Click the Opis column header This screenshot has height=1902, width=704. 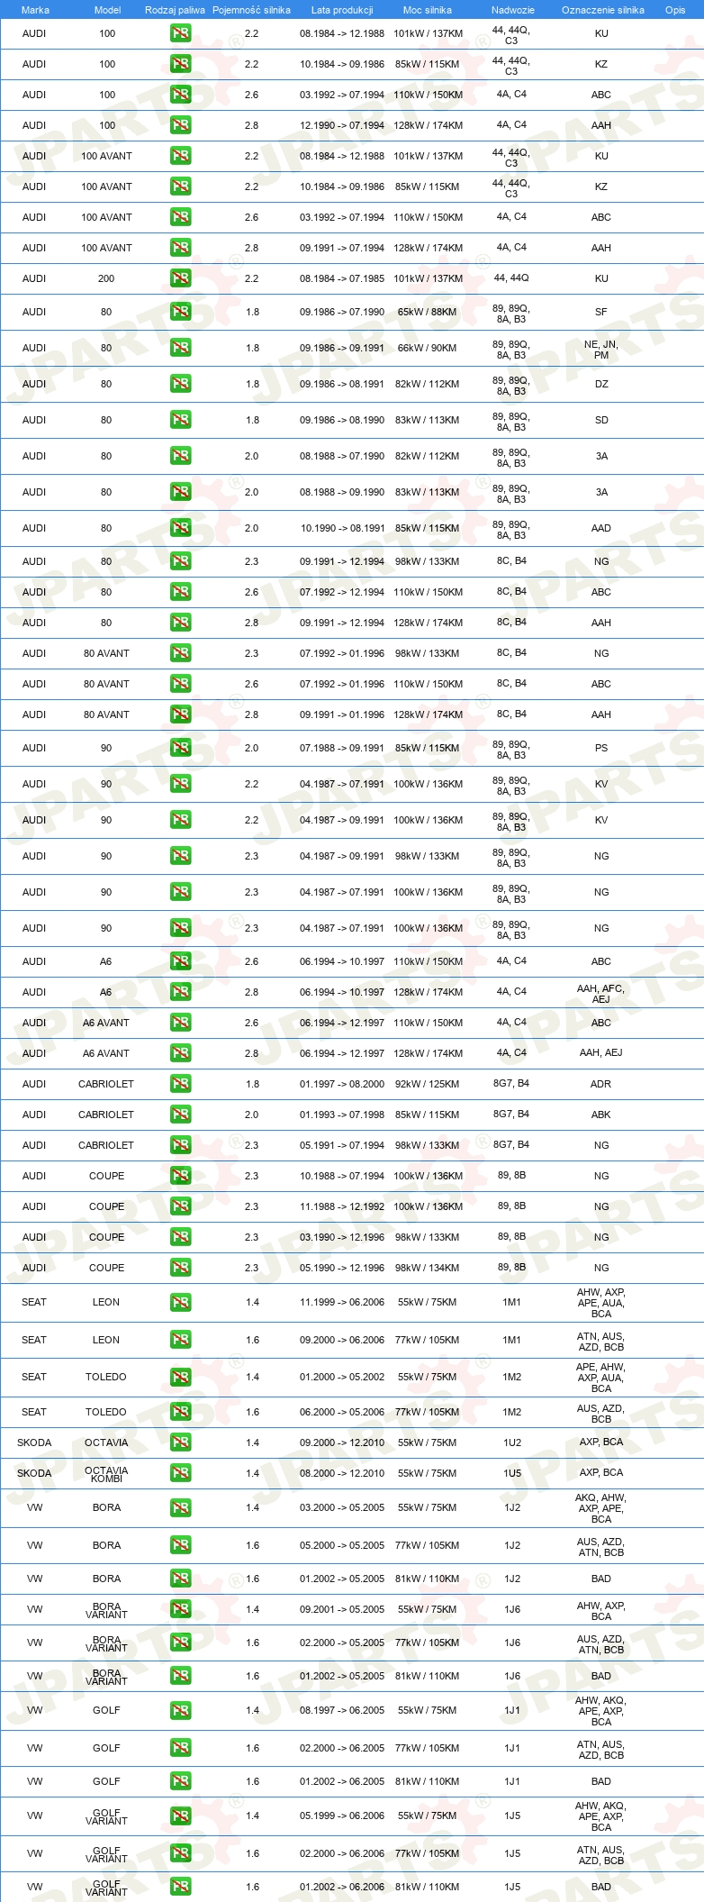[x=675, y=10]
